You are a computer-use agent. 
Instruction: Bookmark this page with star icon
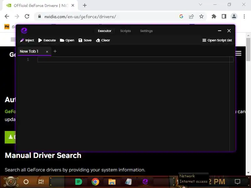click(x=201, y=16)
